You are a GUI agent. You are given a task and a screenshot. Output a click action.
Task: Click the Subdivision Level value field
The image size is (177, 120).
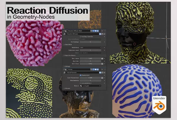point(91,50)
